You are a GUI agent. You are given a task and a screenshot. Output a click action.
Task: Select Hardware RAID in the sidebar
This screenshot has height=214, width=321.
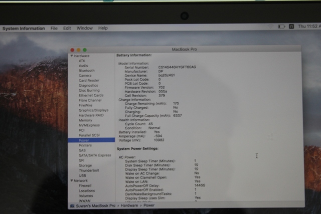click(91, 115)
